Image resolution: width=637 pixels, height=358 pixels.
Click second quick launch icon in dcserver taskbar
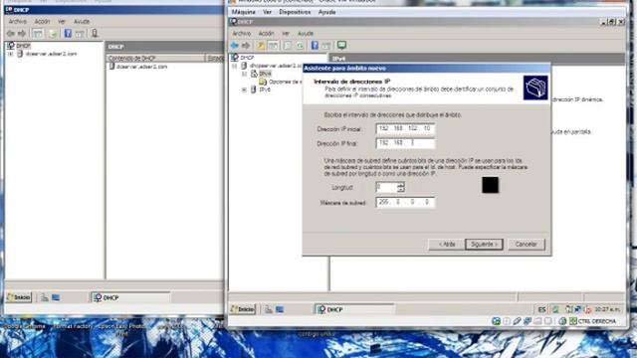56,297
